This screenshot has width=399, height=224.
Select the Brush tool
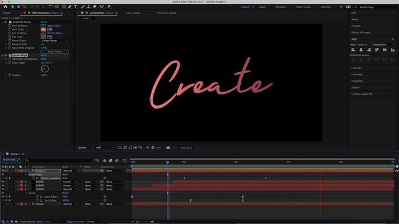tap(83, 7)
